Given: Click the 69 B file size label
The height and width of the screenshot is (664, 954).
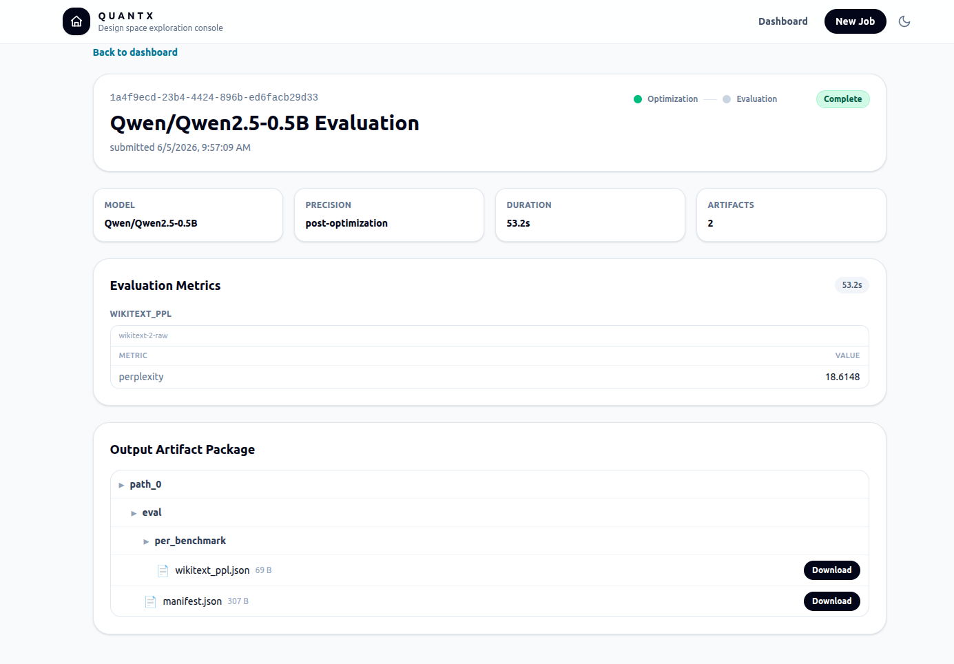Looking at the screenshot, I should tap(263, 570).
